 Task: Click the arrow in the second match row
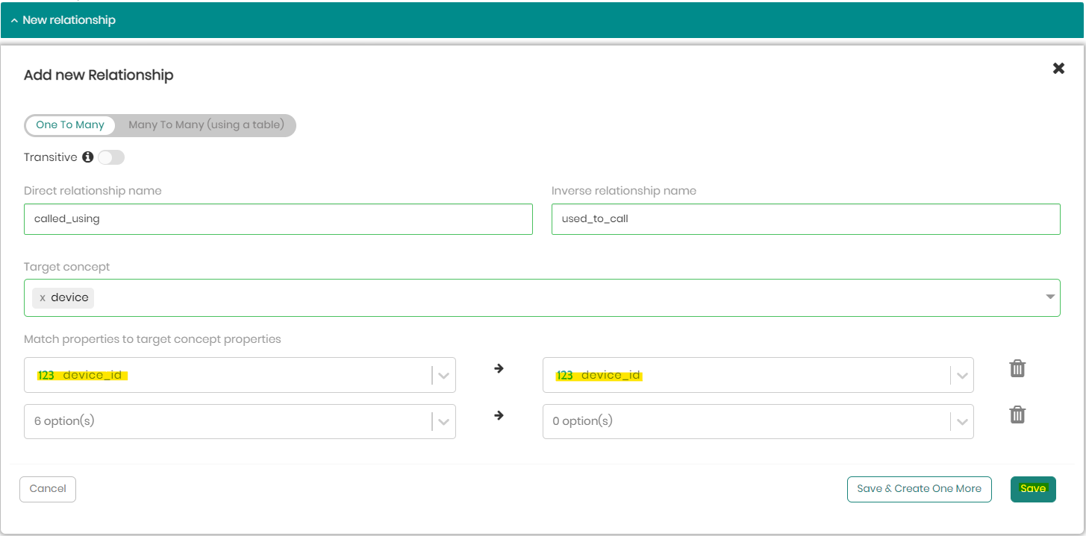(499, 415)
